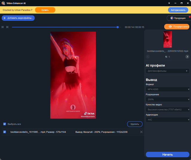This screenshot has width=191, height=160.
Task: Click the previous frame playback icon
Action: (3, 27)
